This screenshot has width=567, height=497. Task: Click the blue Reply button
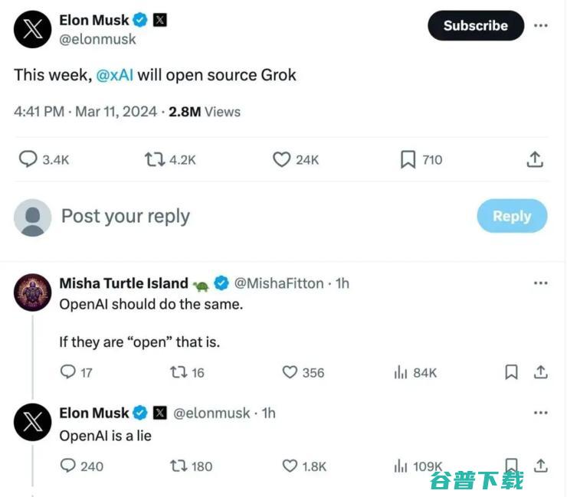tap(511, 216)
